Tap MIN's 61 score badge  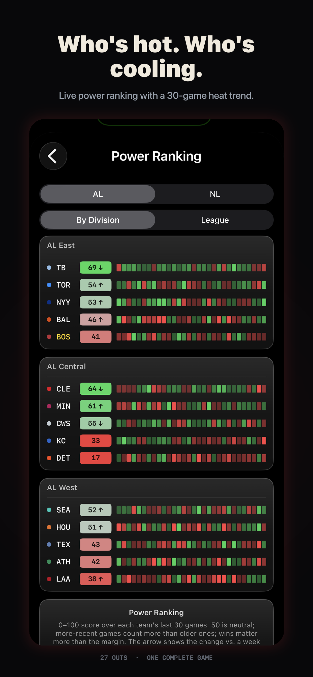pos(96,406)
